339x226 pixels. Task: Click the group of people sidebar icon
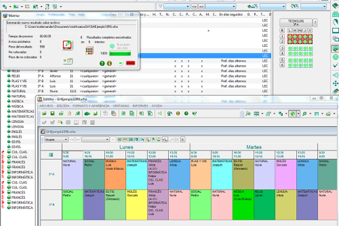click(335, 14)
